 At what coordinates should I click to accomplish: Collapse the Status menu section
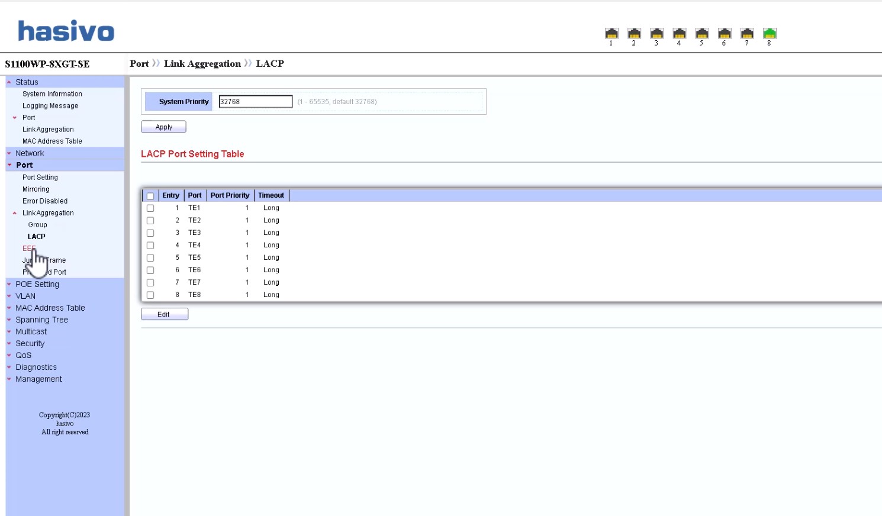click(x=27, y=82)
